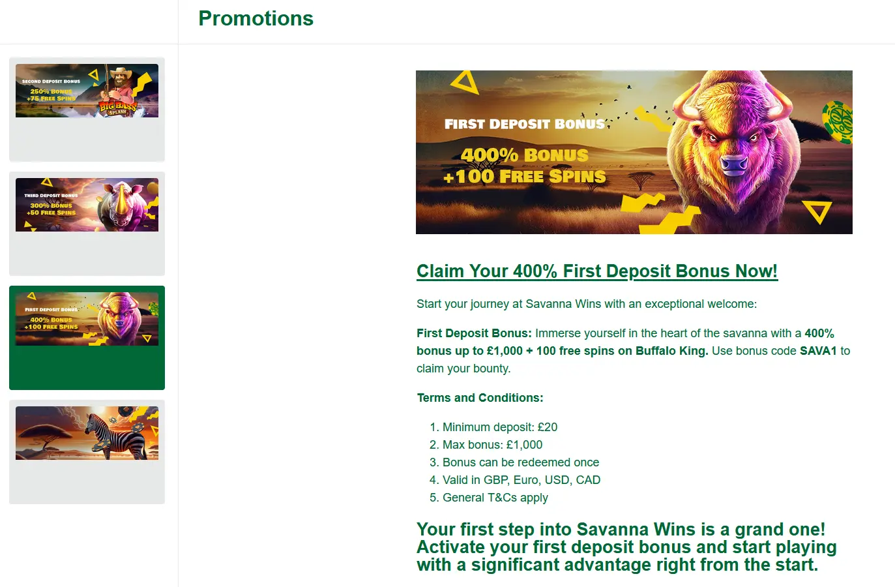This screenshot has width=895, height=587.
Task: Click the Promotions page heading
Action: 256,18
